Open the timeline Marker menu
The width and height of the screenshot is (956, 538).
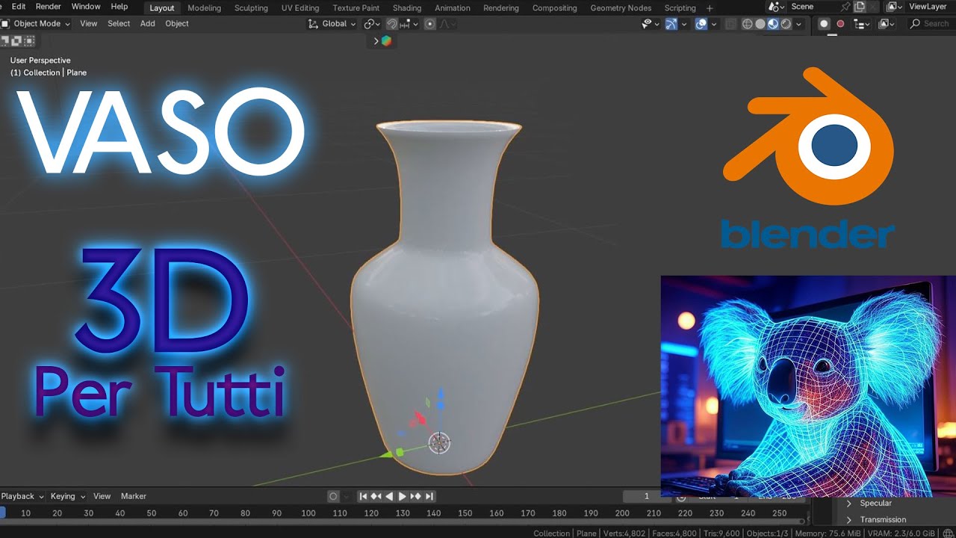(x=134, y=496)
